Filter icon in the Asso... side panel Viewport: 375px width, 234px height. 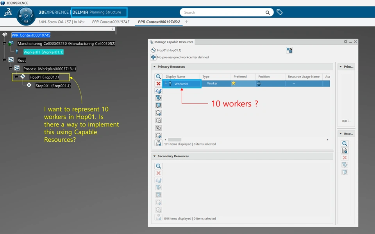[345, 165]
